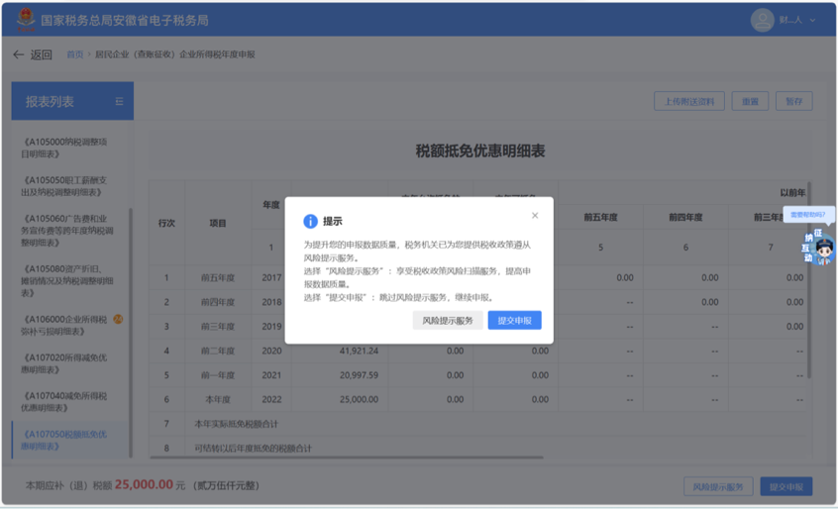Click the sidebar vertical scrollbar
Viewport: 838px width, 509px height.
[x=131, y=332]
